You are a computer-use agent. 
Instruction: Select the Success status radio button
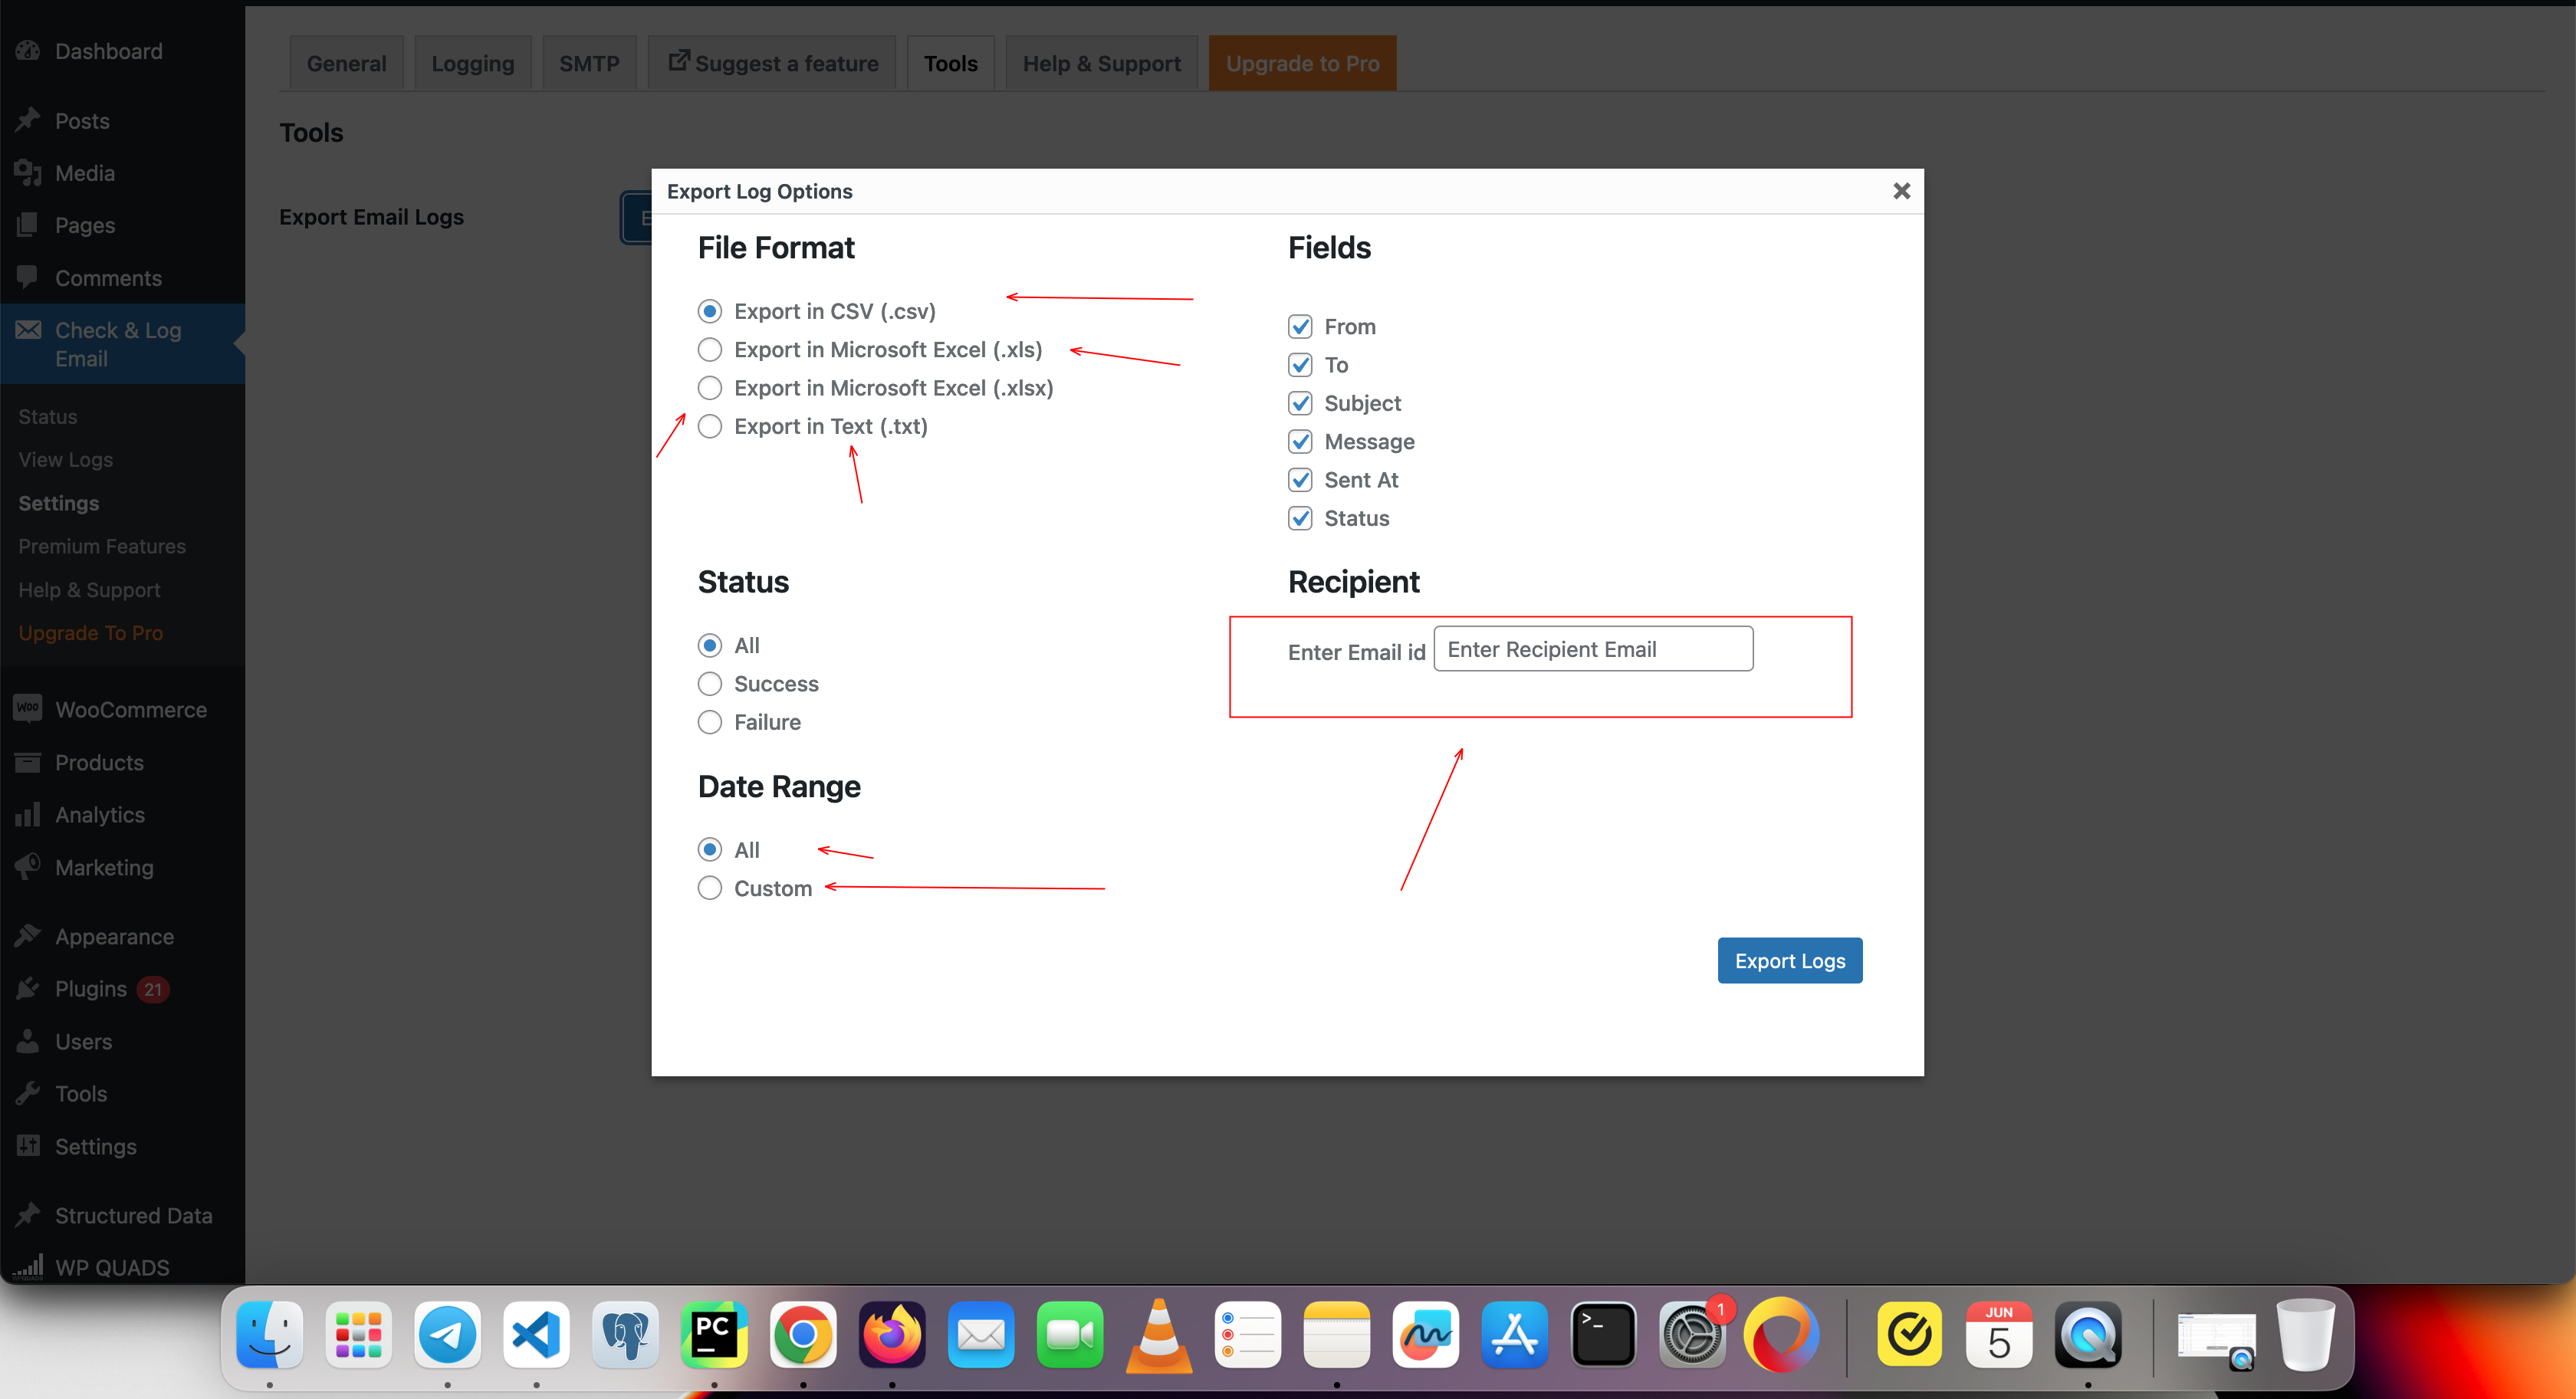709,684
